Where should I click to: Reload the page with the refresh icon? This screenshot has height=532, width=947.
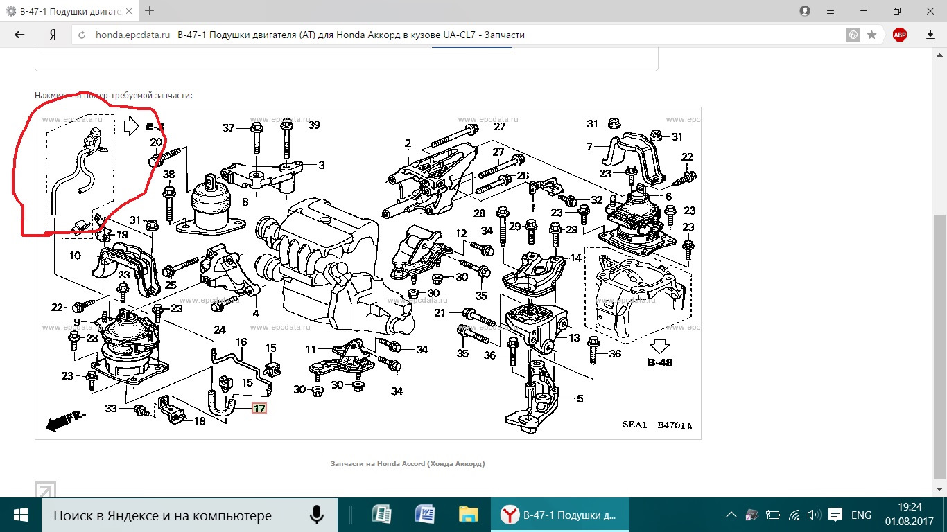coord(82,35)
